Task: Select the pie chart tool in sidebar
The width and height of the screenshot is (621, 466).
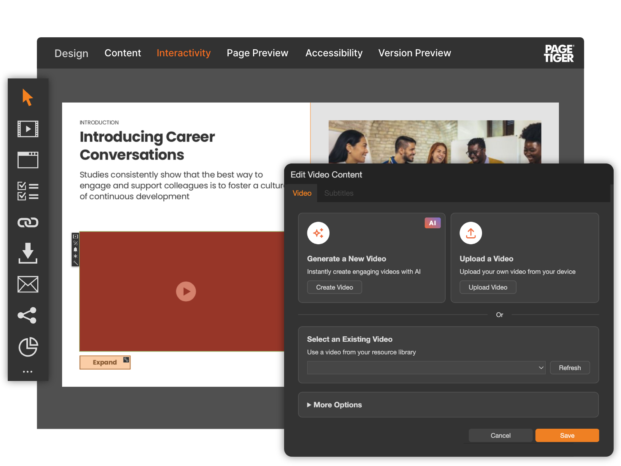Action: click(x=28, y=347)
